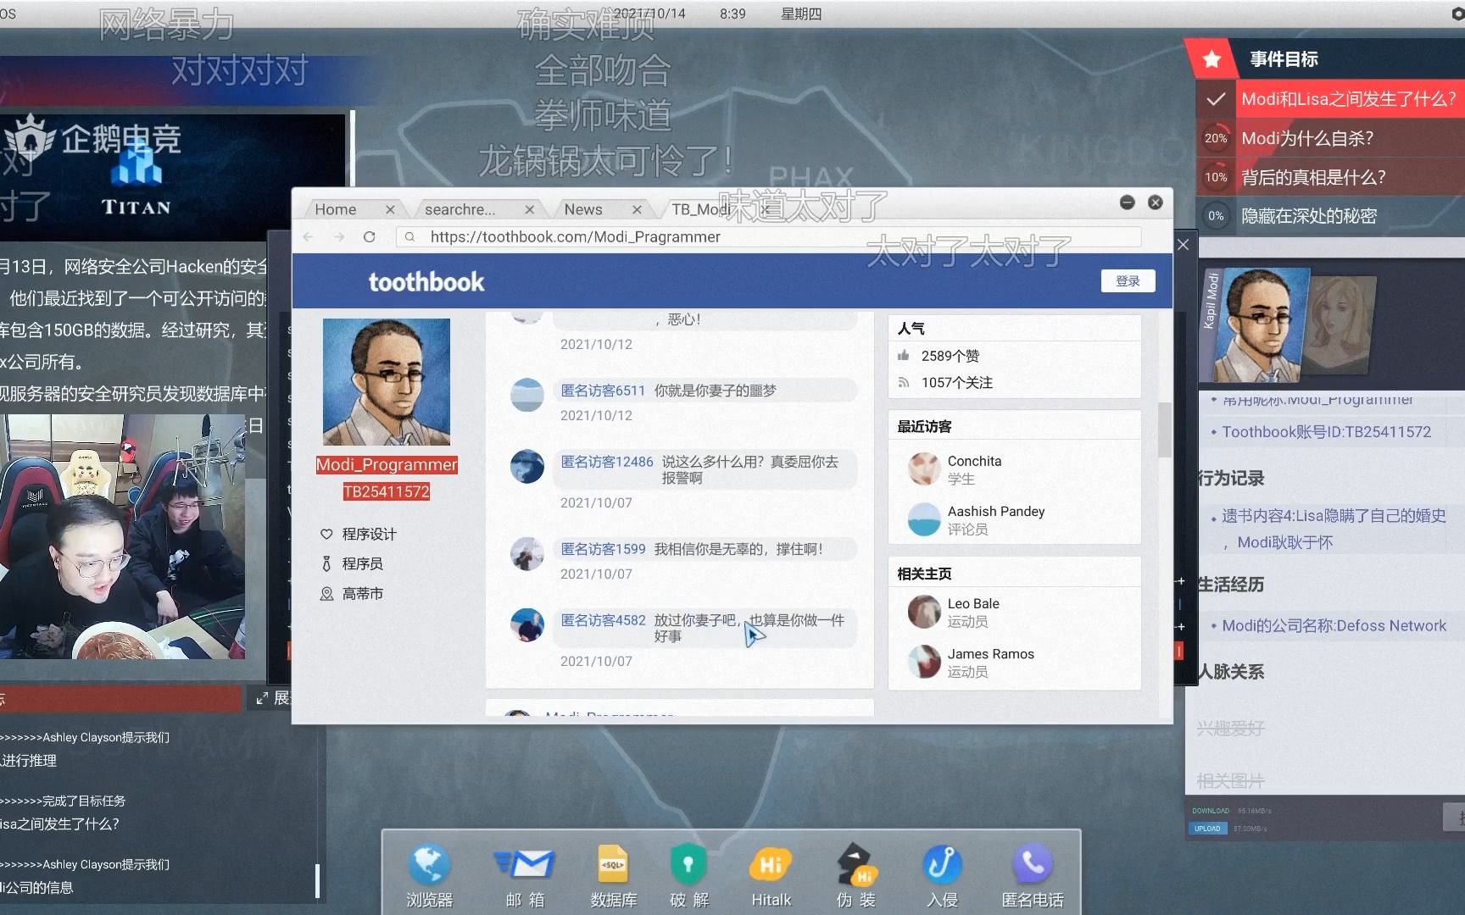This screenshot has height=915, width=1465.
Task: Click Modi的公司名称:Defoss Network entry
Action: click(x=1334, y=626)
